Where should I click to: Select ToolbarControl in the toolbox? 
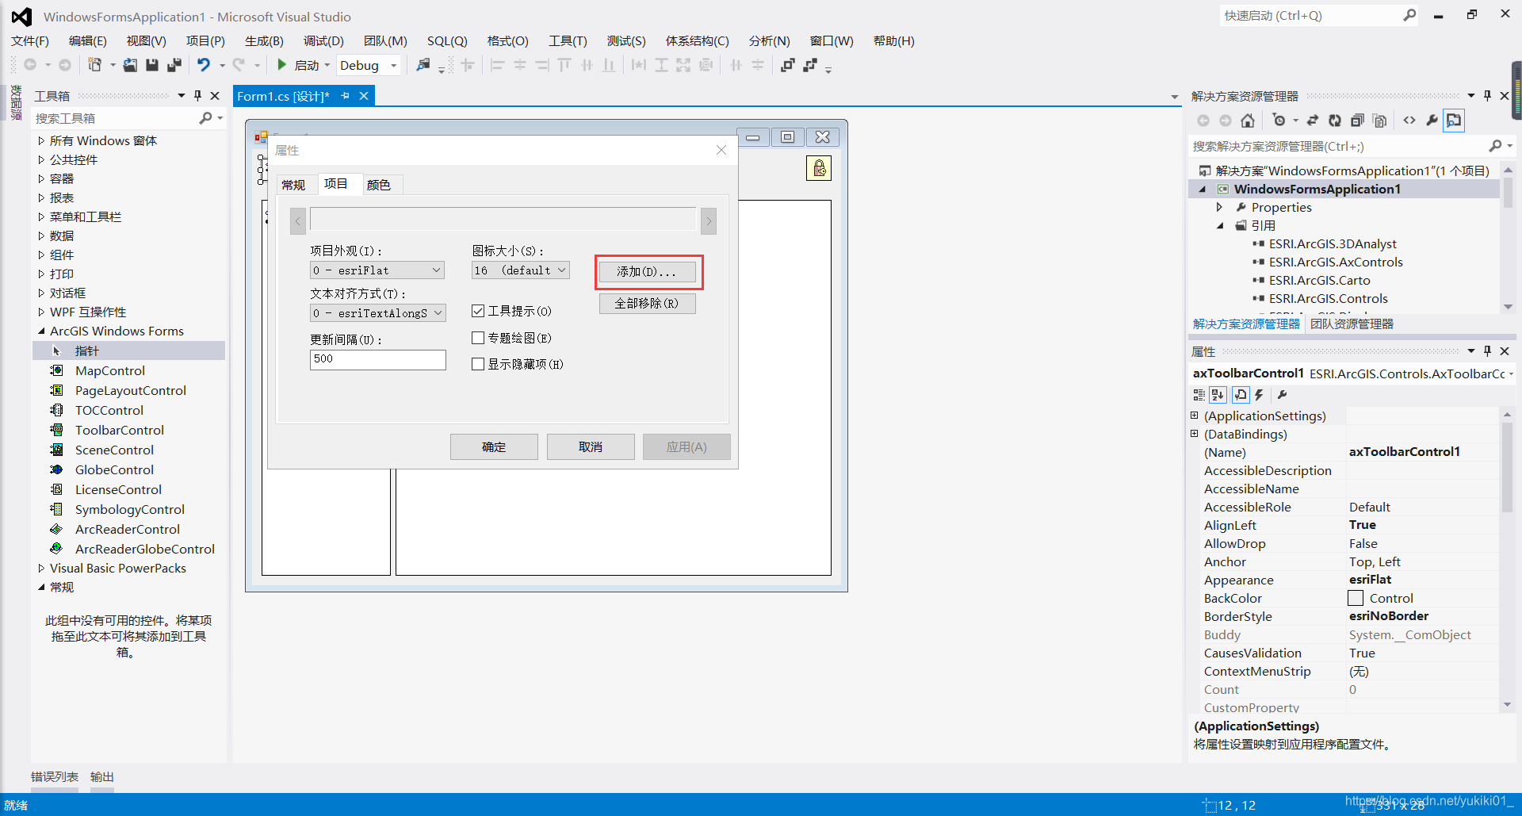click(x=119, y=430)
